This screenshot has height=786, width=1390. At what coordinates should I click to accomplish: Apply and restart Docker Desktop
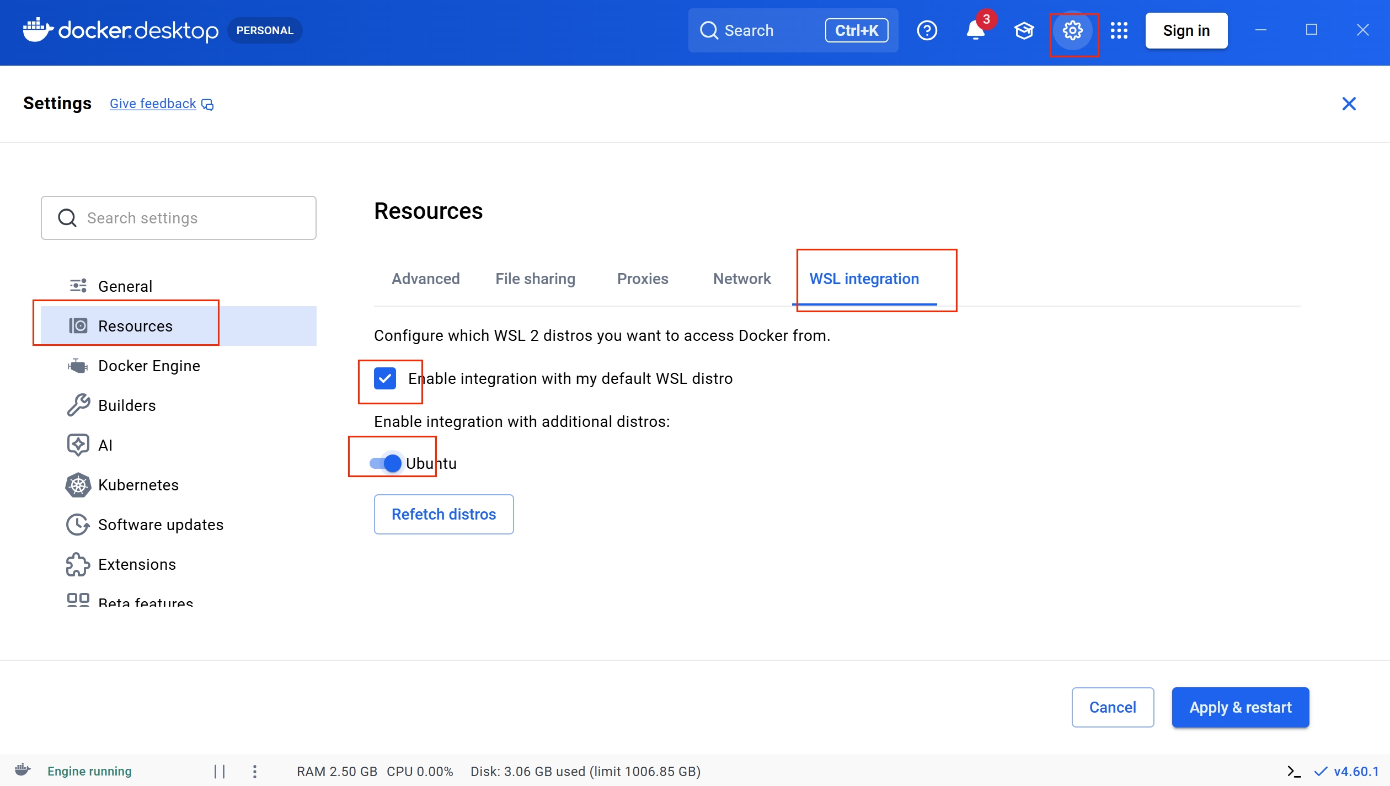click(1240, 707)
